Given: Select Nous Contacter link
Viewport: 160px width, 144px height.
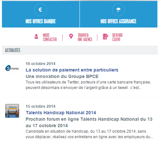Looking at the screenshot, I should (x=50, y=37).
